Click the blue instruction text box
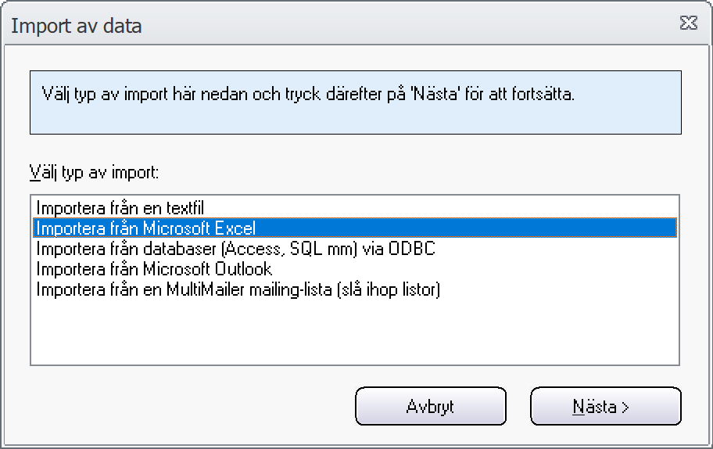 pyautogui.click(x=356, y=102)
